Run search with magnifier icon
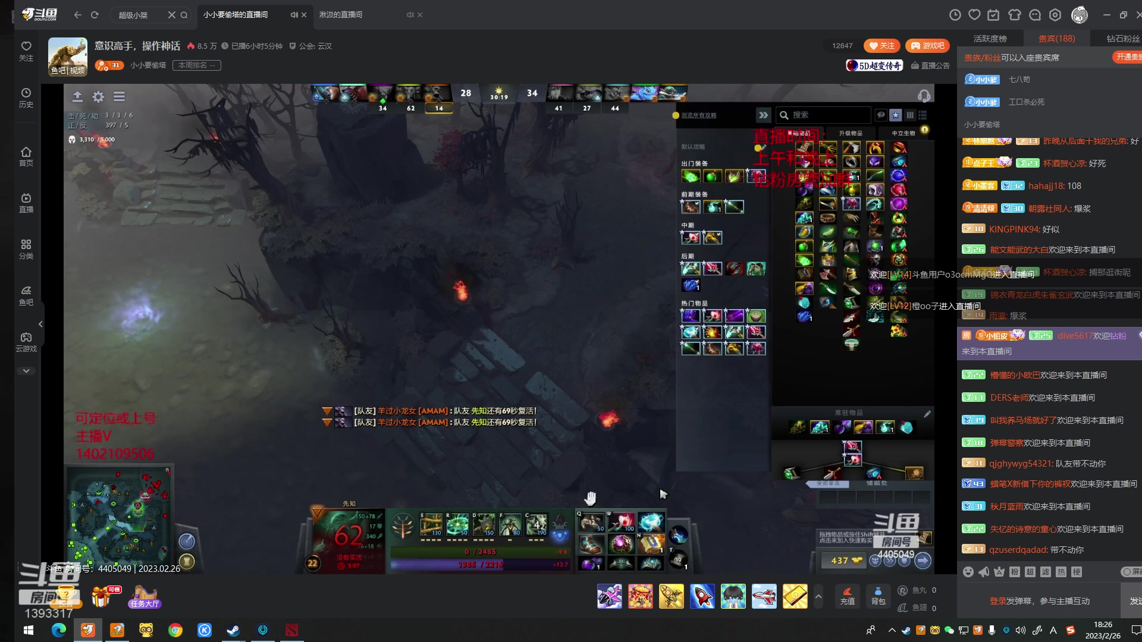The height and width of the screenshot is (642, 1142). [x=184, y=15]
